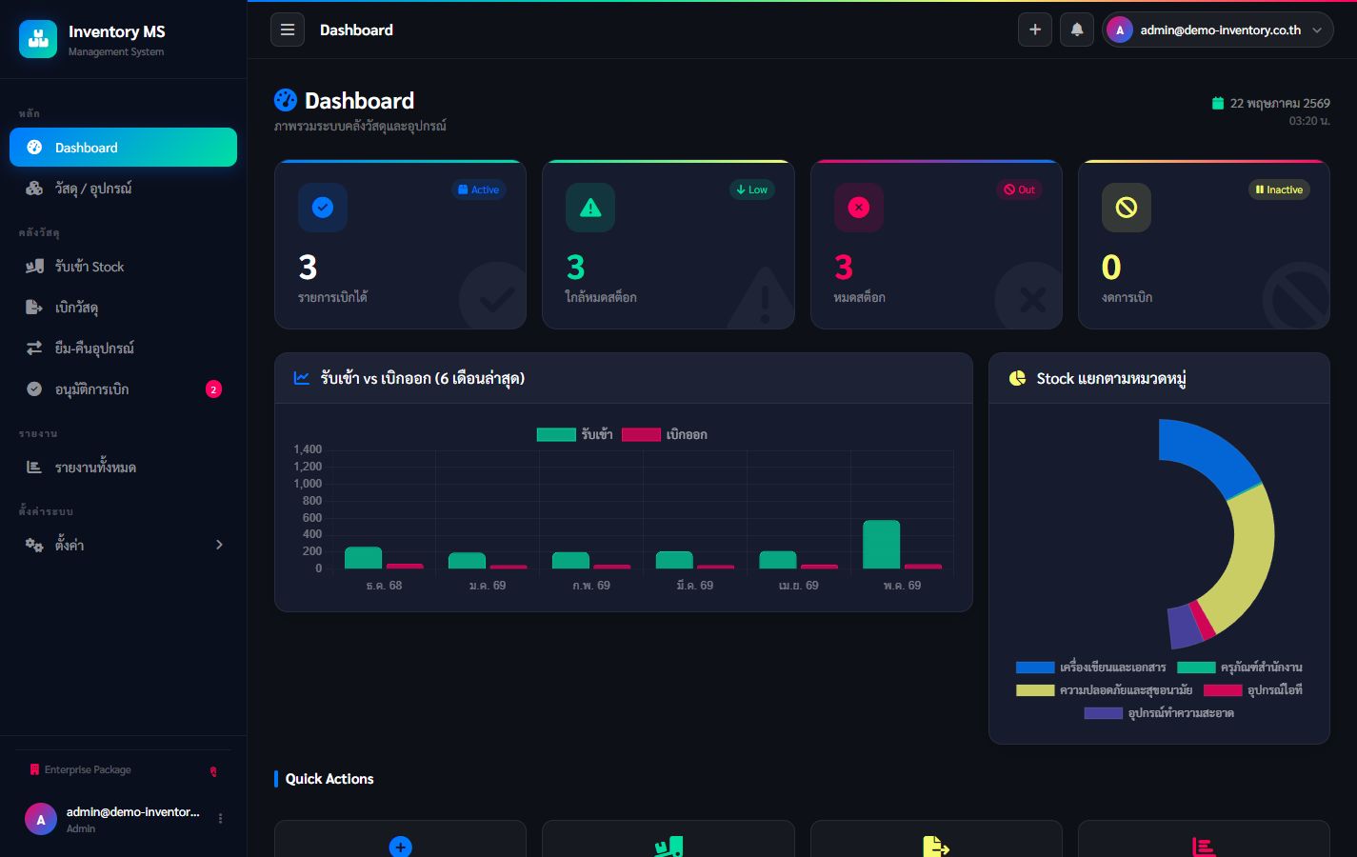
Task: Click the calendar icon by the date
Action: (1217, 103)
